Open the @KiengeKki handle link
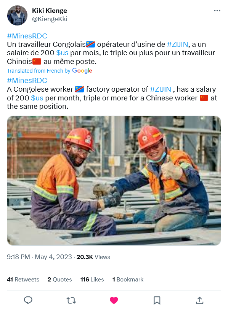228x310 pixels. tap(50, 19)
